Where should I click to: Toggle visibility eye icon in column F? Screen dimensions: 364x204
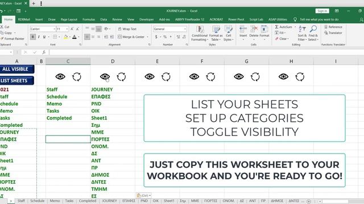(194, 76)
